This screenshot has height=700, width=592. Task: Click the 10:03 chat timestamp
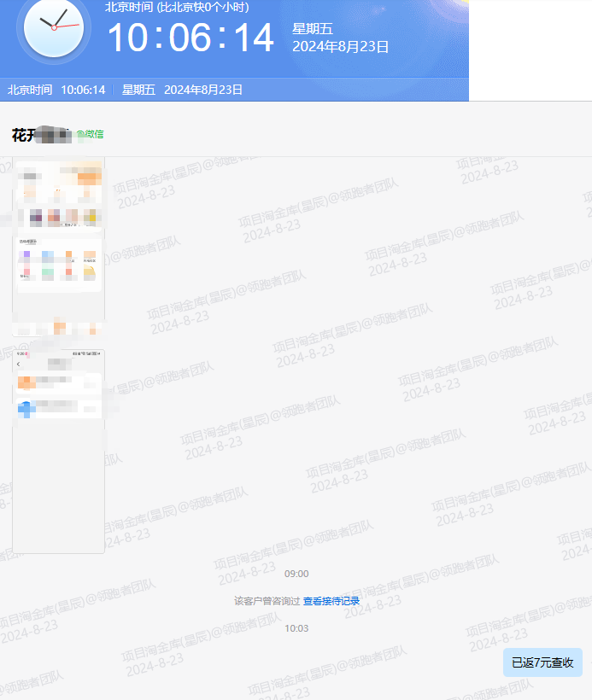coord(296,628)
